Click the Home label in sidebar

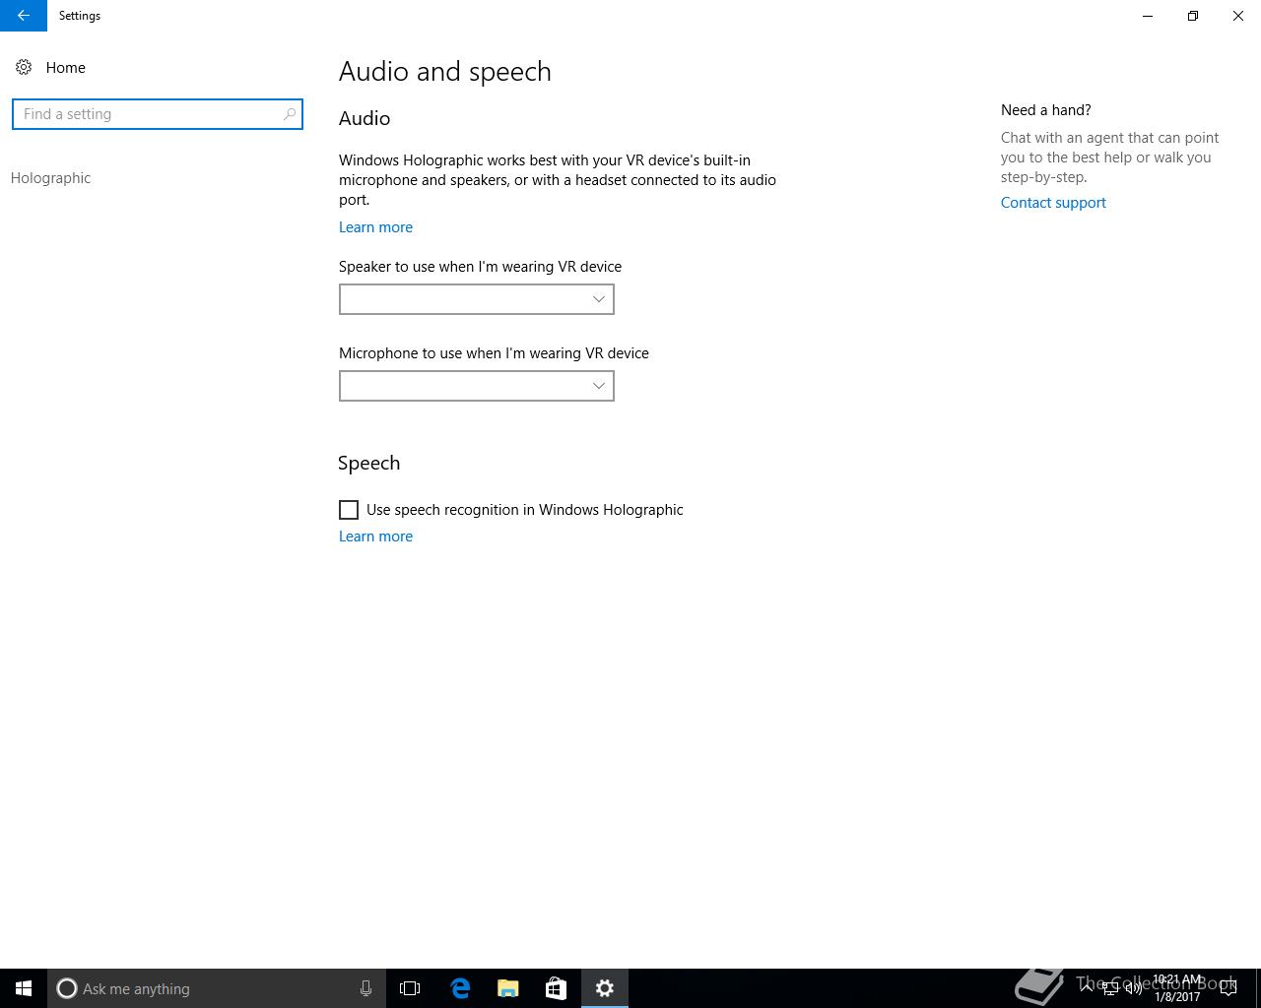(66, 68)
